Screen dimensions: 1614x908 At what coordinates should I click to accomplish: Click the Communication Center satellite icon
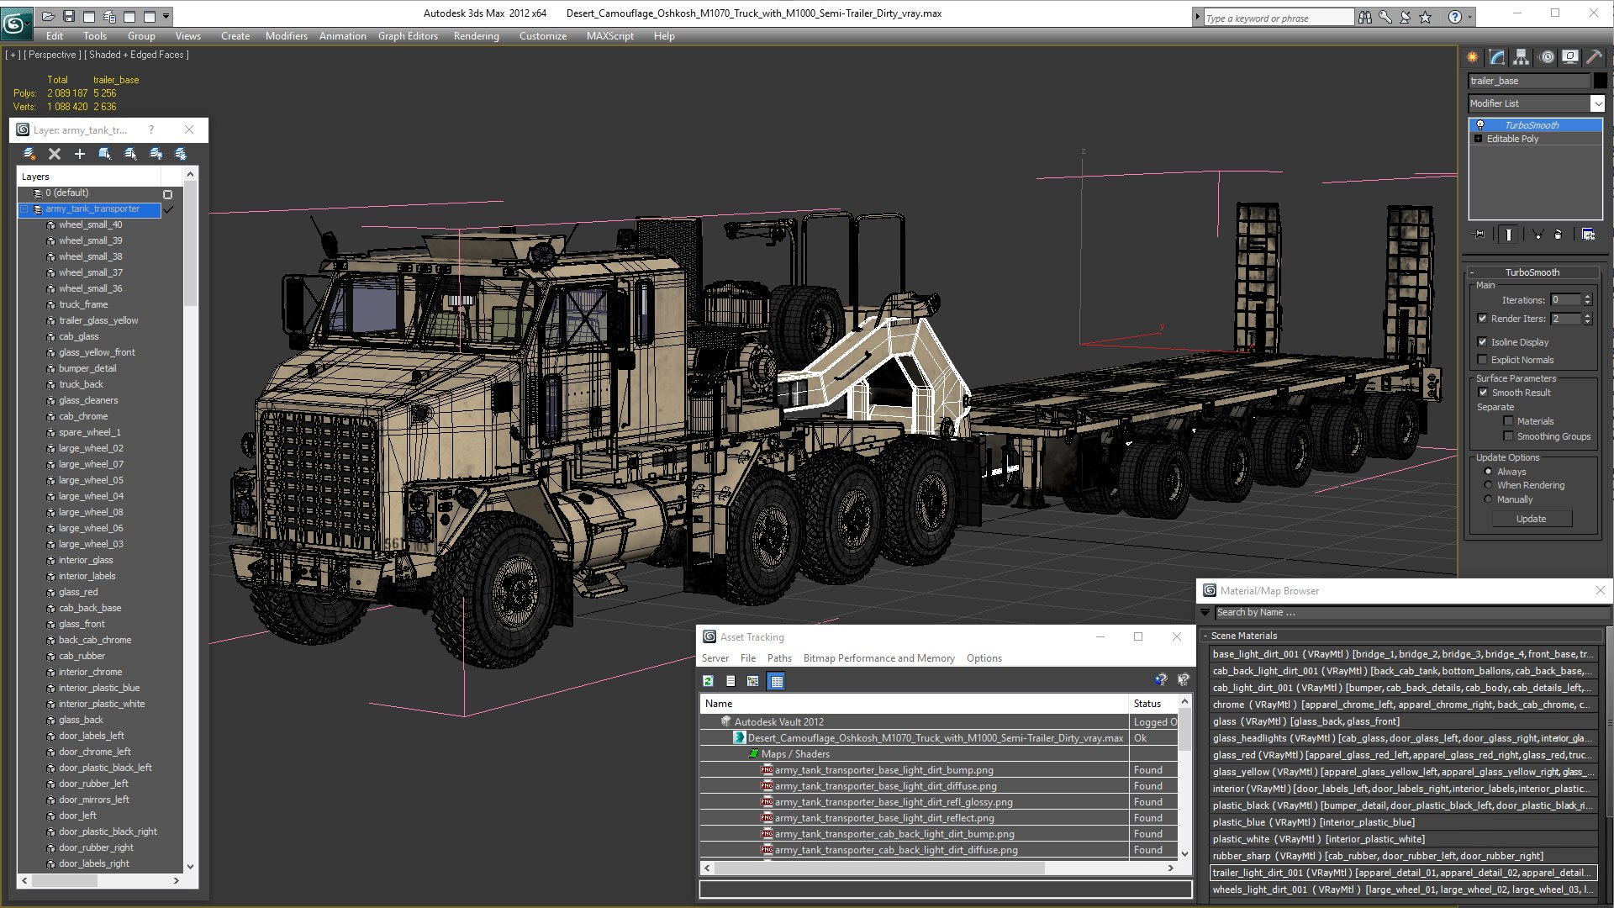click(x=1405, y=17)
